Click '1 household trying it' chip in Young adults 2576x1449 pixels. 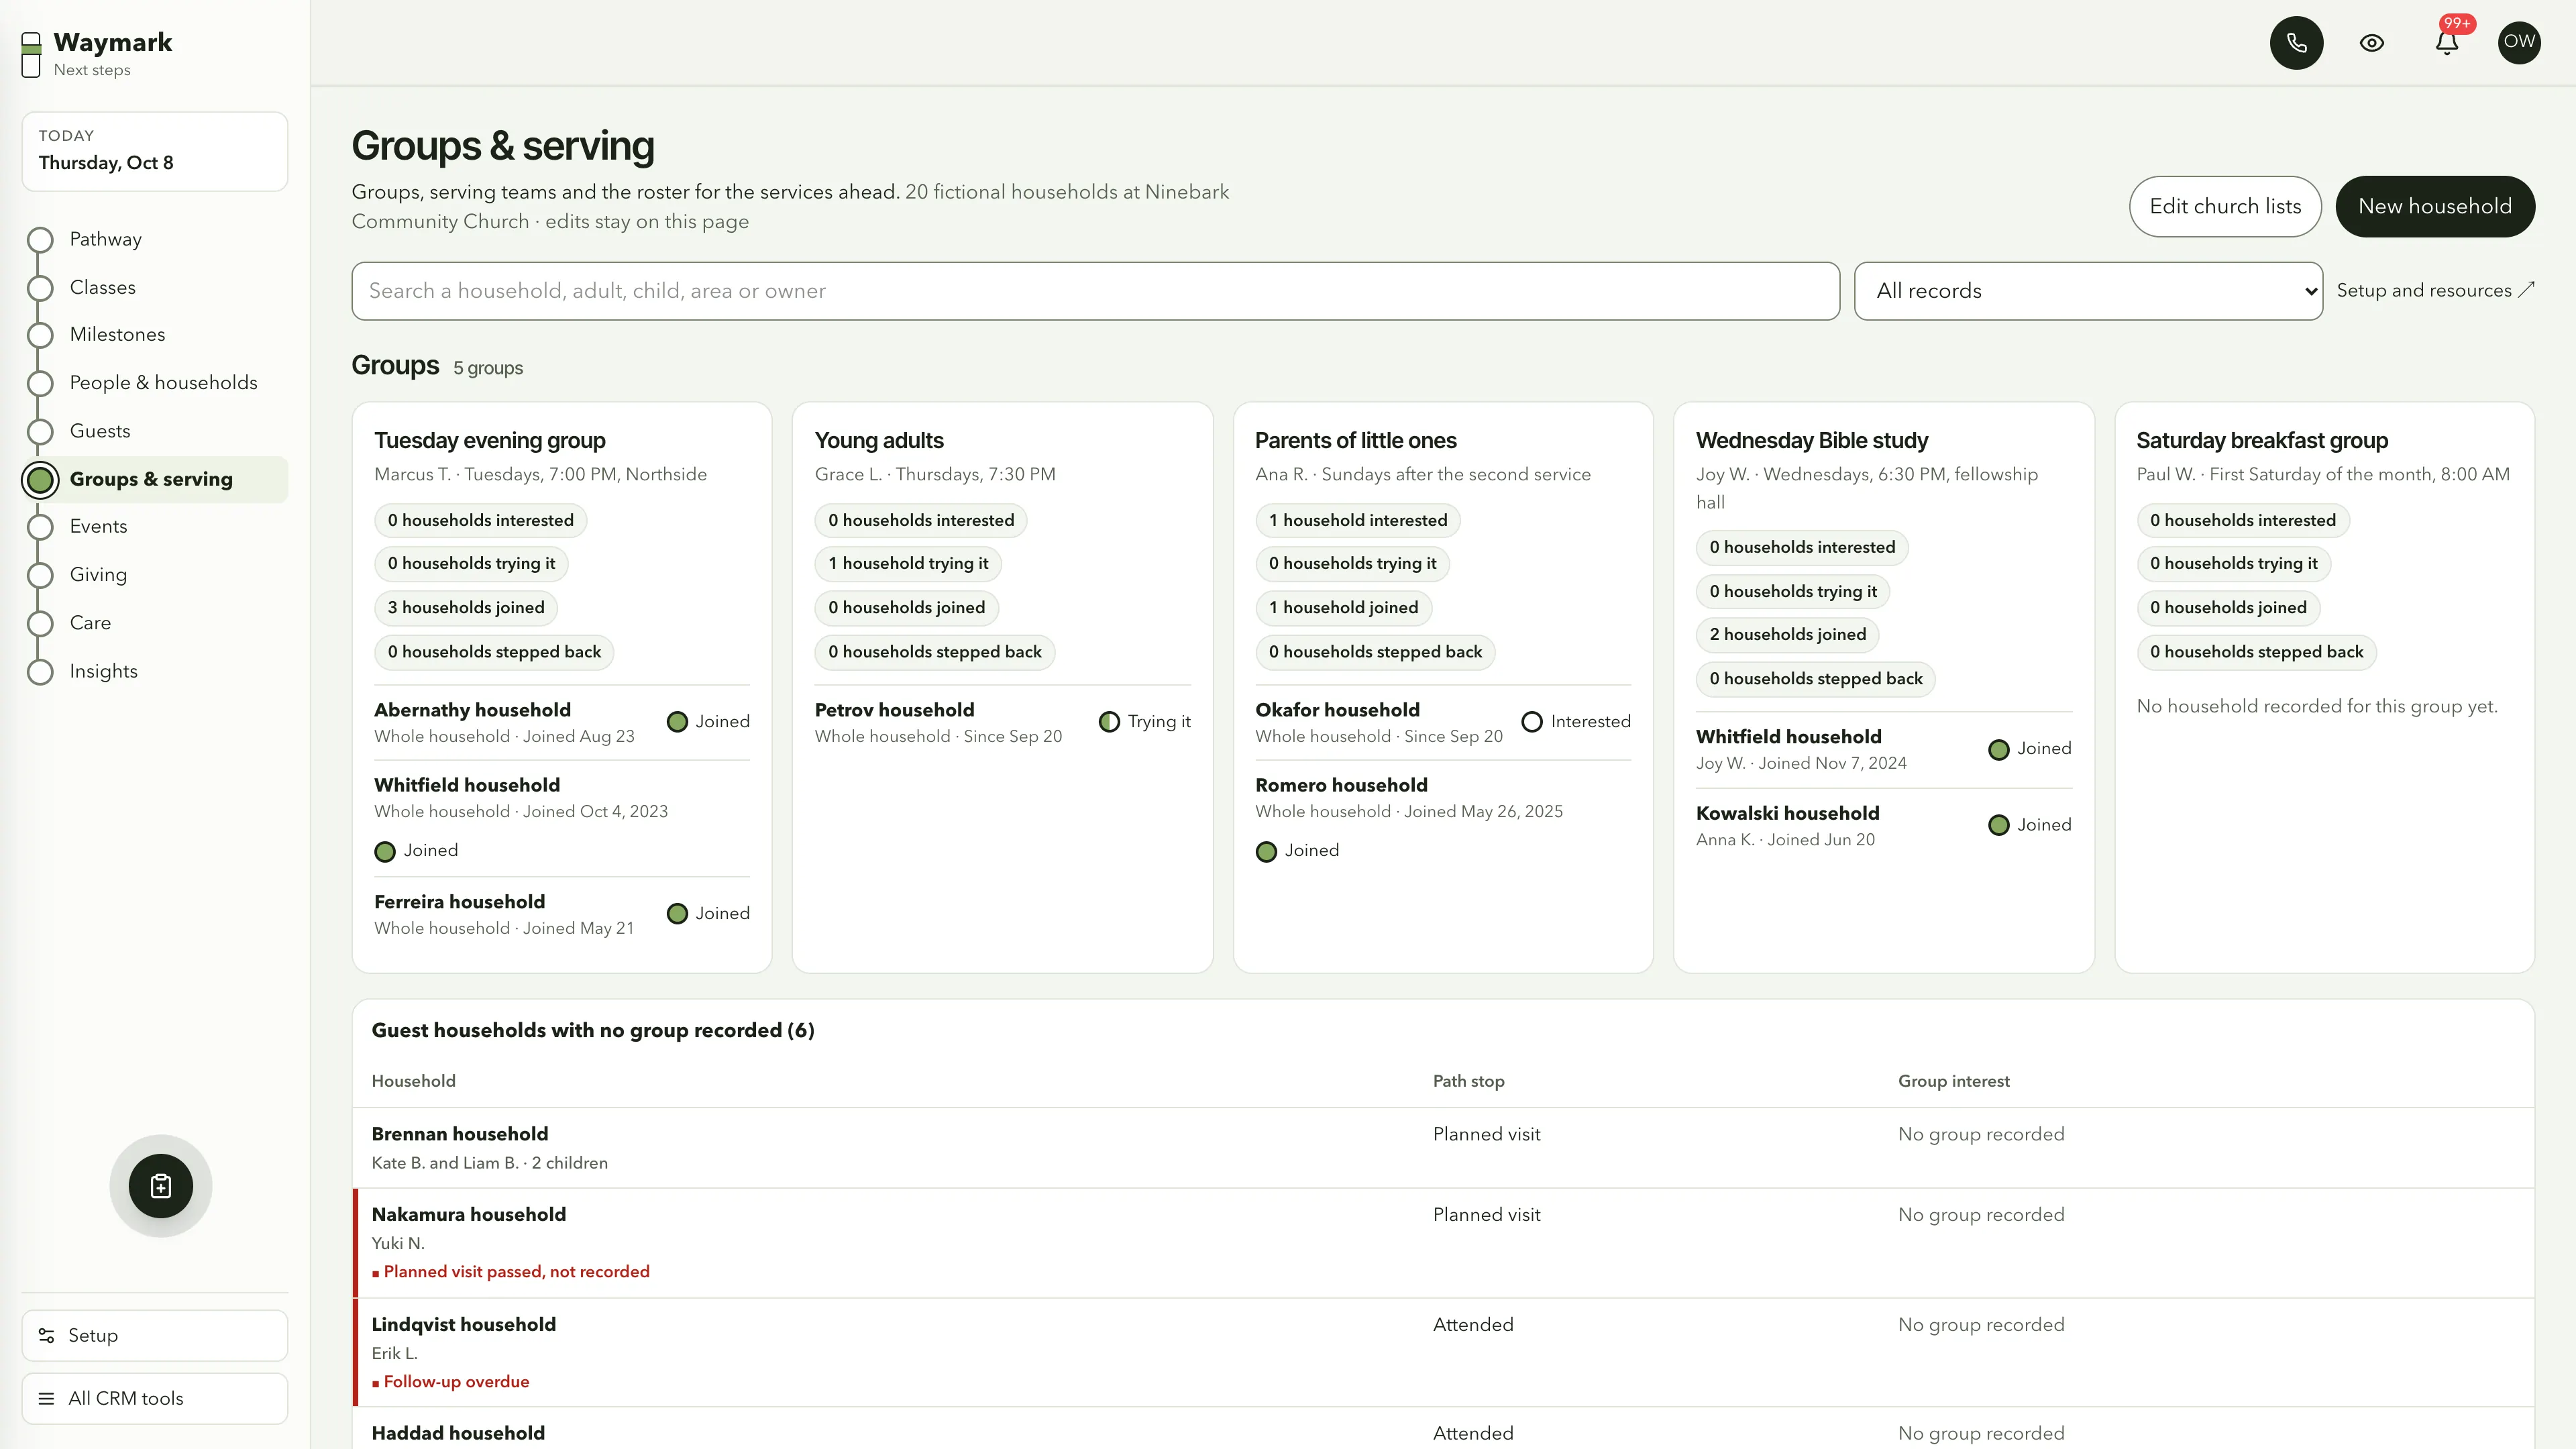point(908,564)
